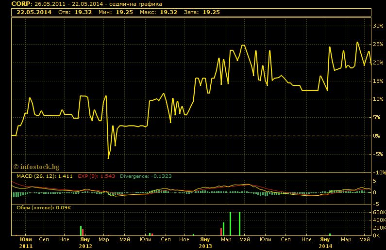Click the -5% price axis label

(x=377, y=154)
